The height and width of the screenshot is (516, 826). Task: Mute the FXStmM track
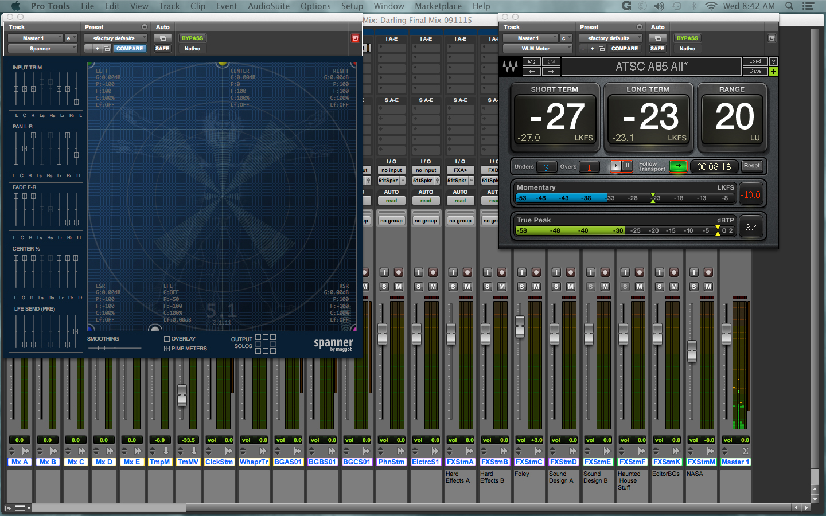[708, 286]
